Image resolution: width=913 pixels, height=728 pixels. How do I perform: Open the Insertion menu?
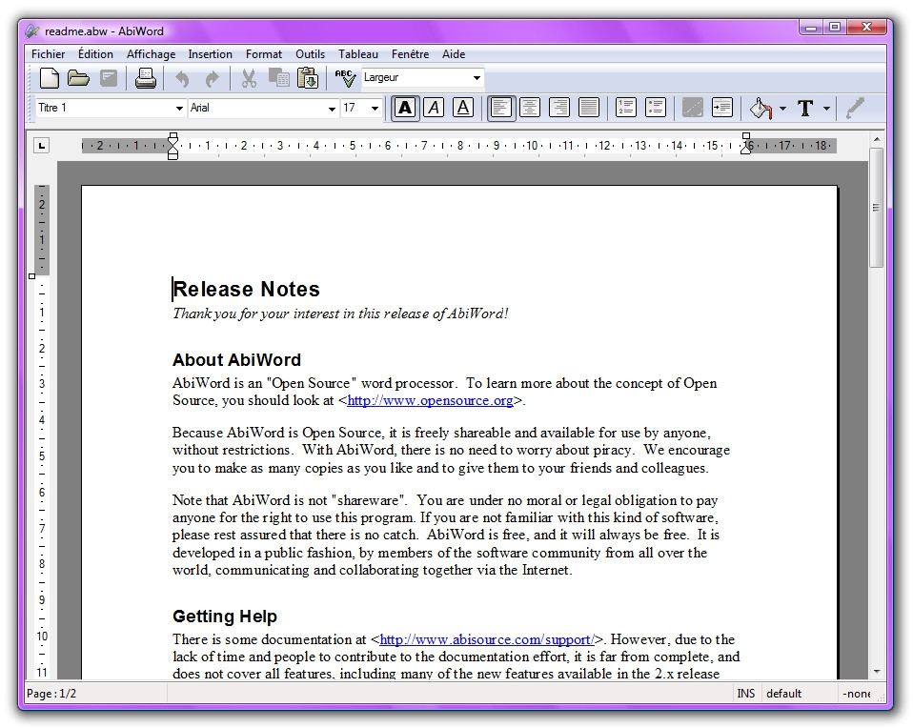tap(210, 54)
